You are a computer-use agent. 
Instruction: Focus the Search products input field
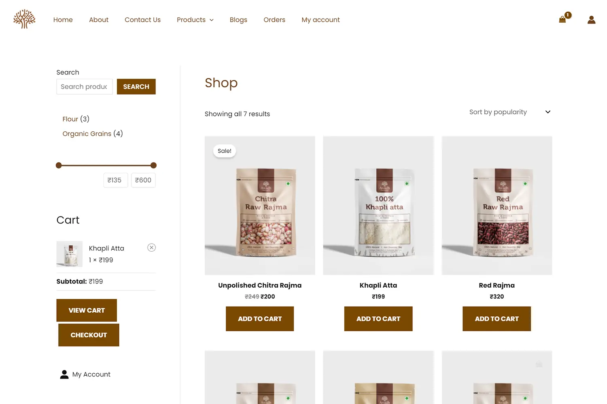coord(85,86)
